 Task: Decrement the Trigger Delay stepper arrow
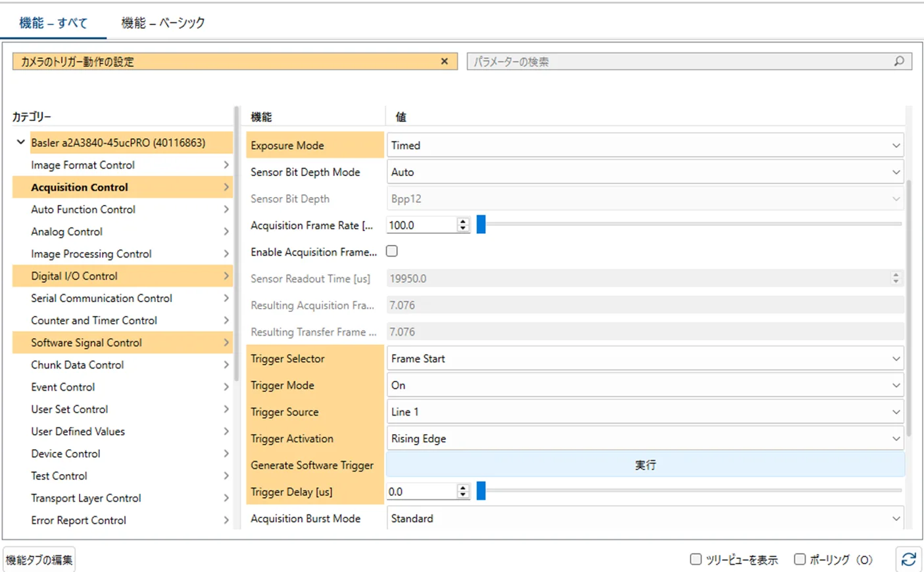[x=463, y=496]
